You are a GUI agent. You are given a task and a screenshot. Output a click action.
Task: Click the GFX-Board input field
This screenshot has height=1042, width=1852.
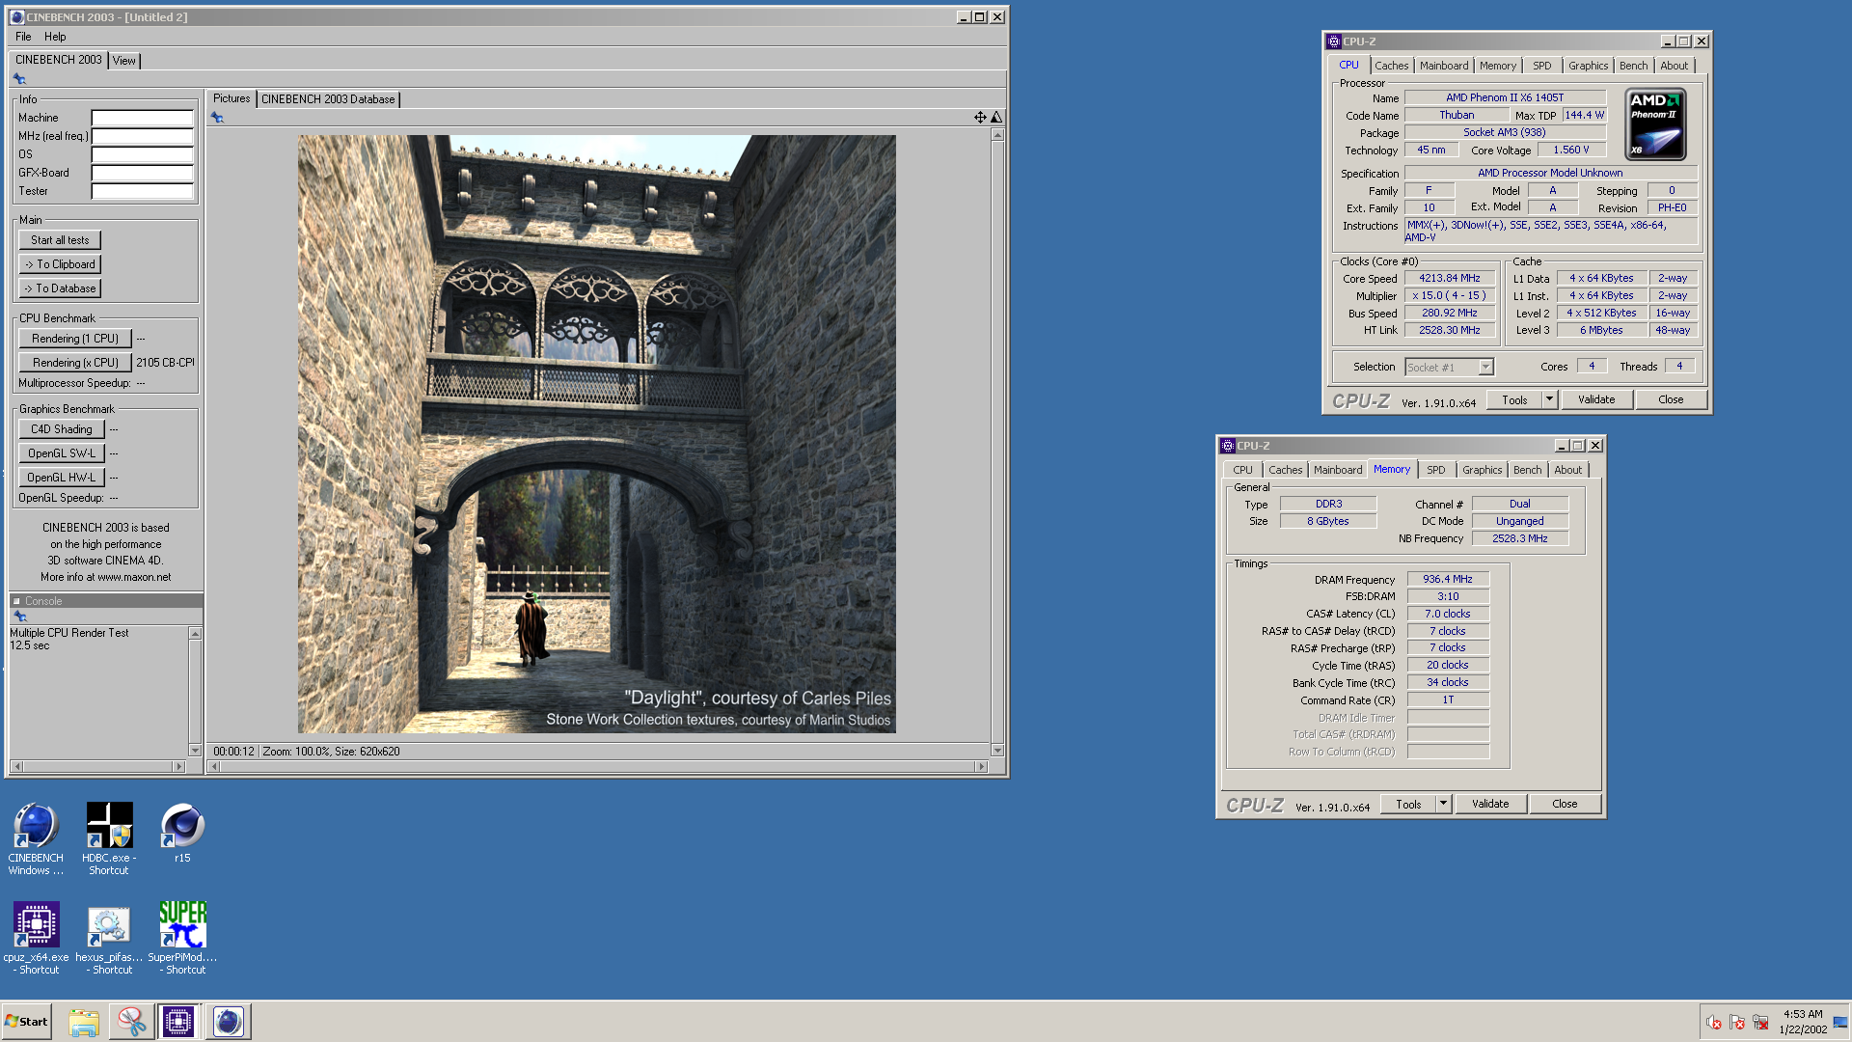click(143, 173)
